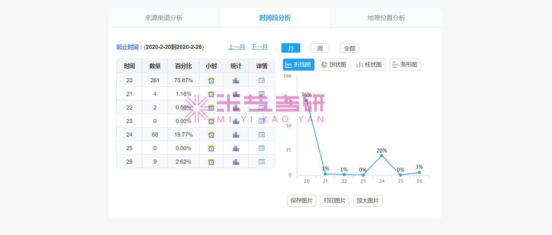Click the 保存图片 save image button
This screenshot has width=552, height=235.
point(302,201)
